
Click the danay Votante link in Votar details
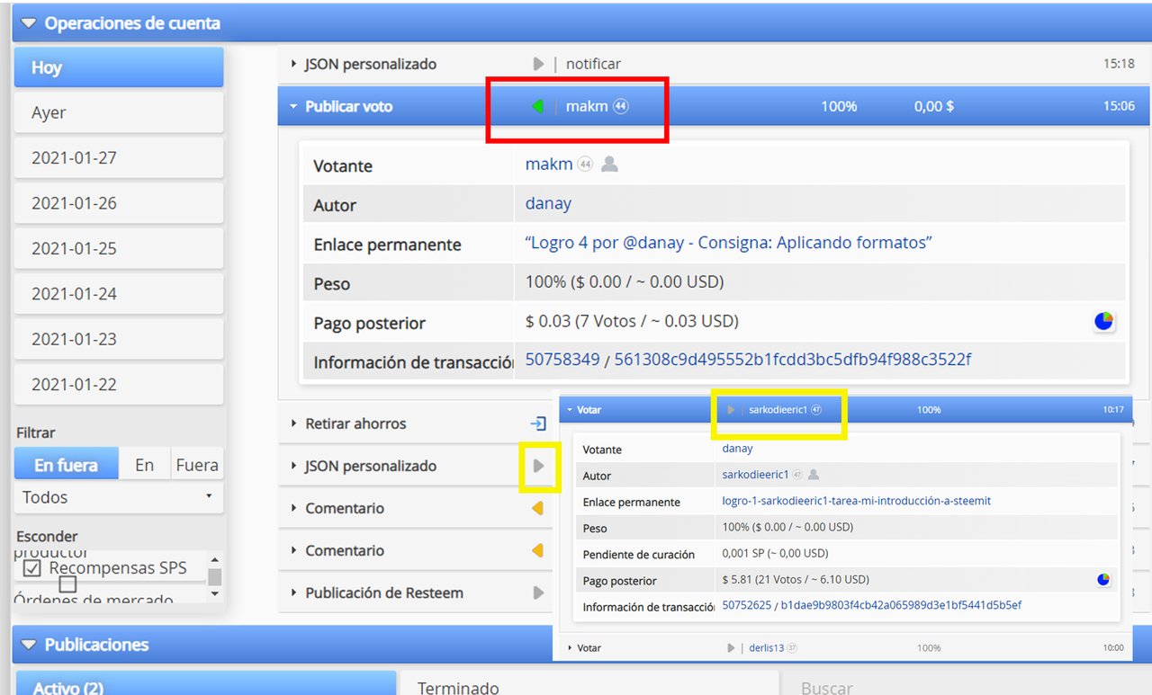point(738,449)
